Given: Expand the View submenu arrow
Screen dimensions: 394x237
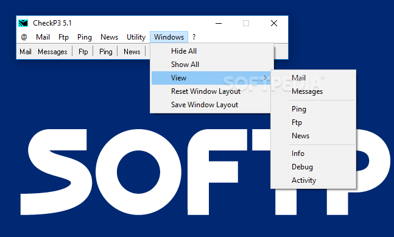Looking at the screenshot, I should pos(265,78).
